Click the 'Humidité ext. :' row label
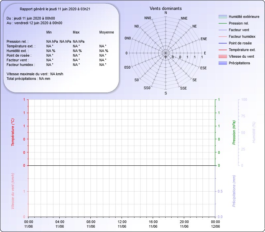 click(x=18, y=51)
